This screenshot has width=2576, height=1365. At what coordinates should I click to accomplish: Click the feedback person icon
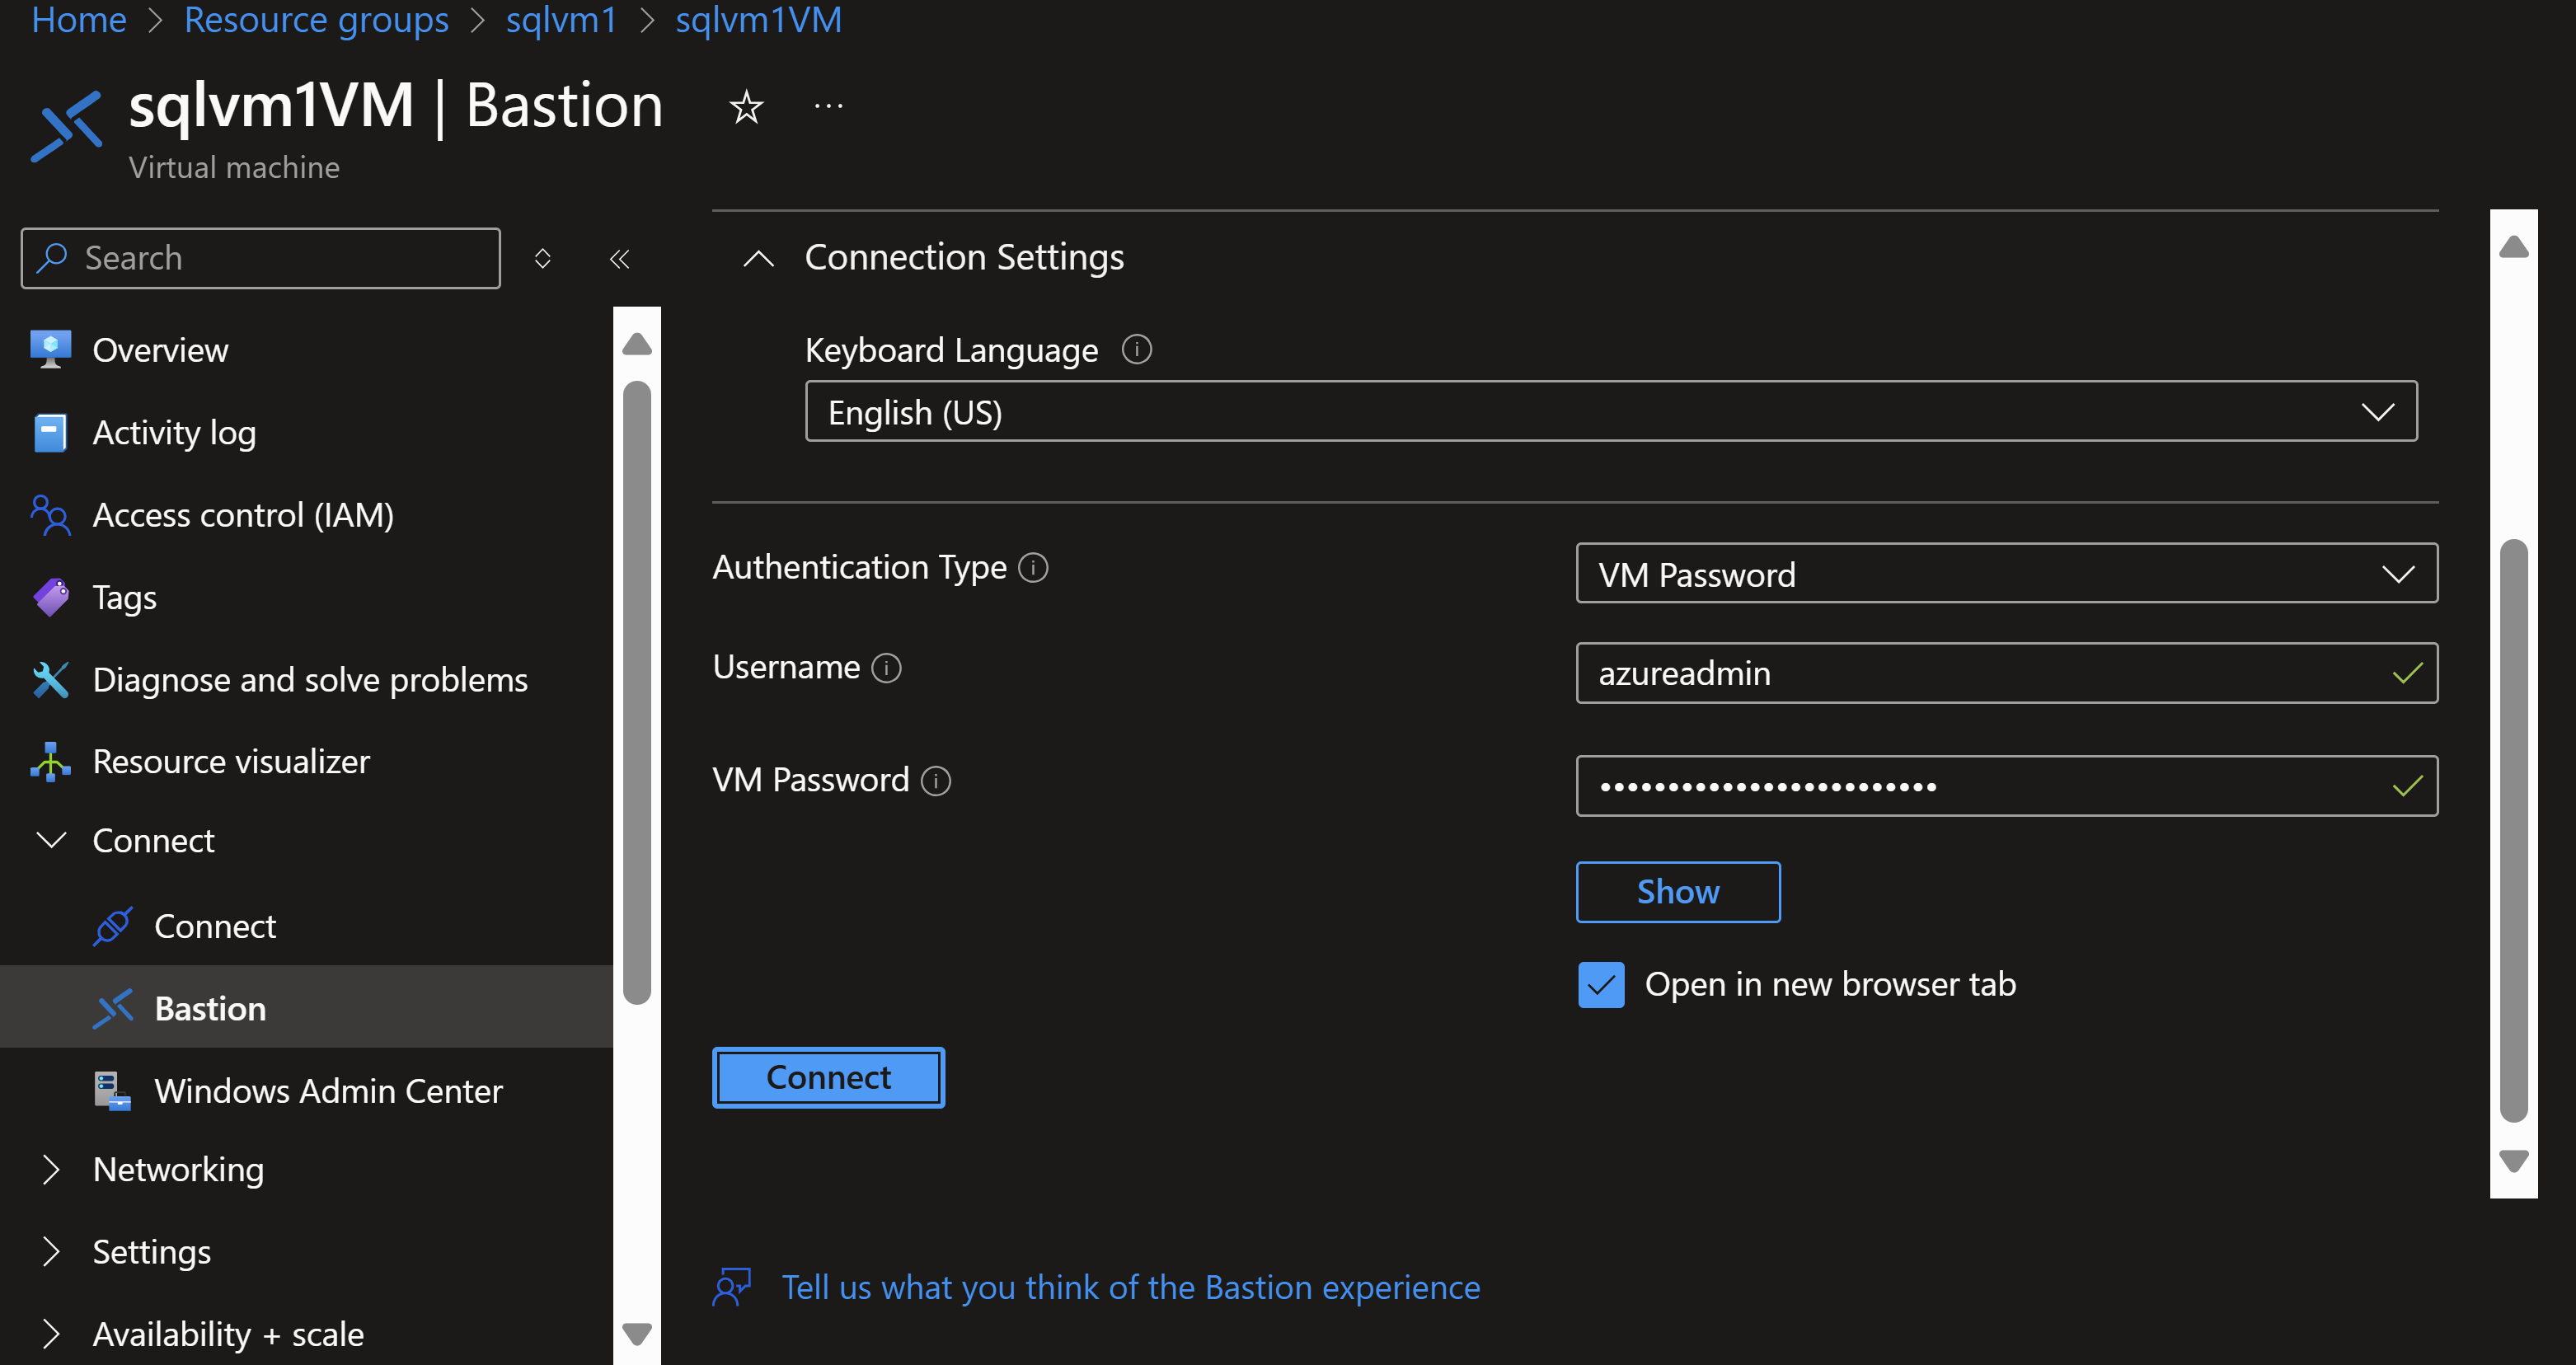coord(732,1287)
